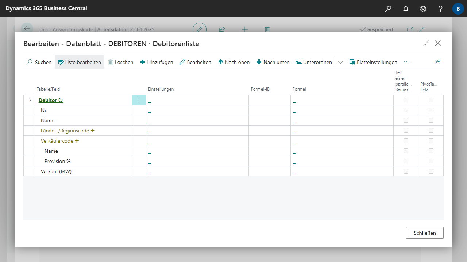Click Hinzufügen in the toolbar
467x262 pixels.
tap(157, 62)
